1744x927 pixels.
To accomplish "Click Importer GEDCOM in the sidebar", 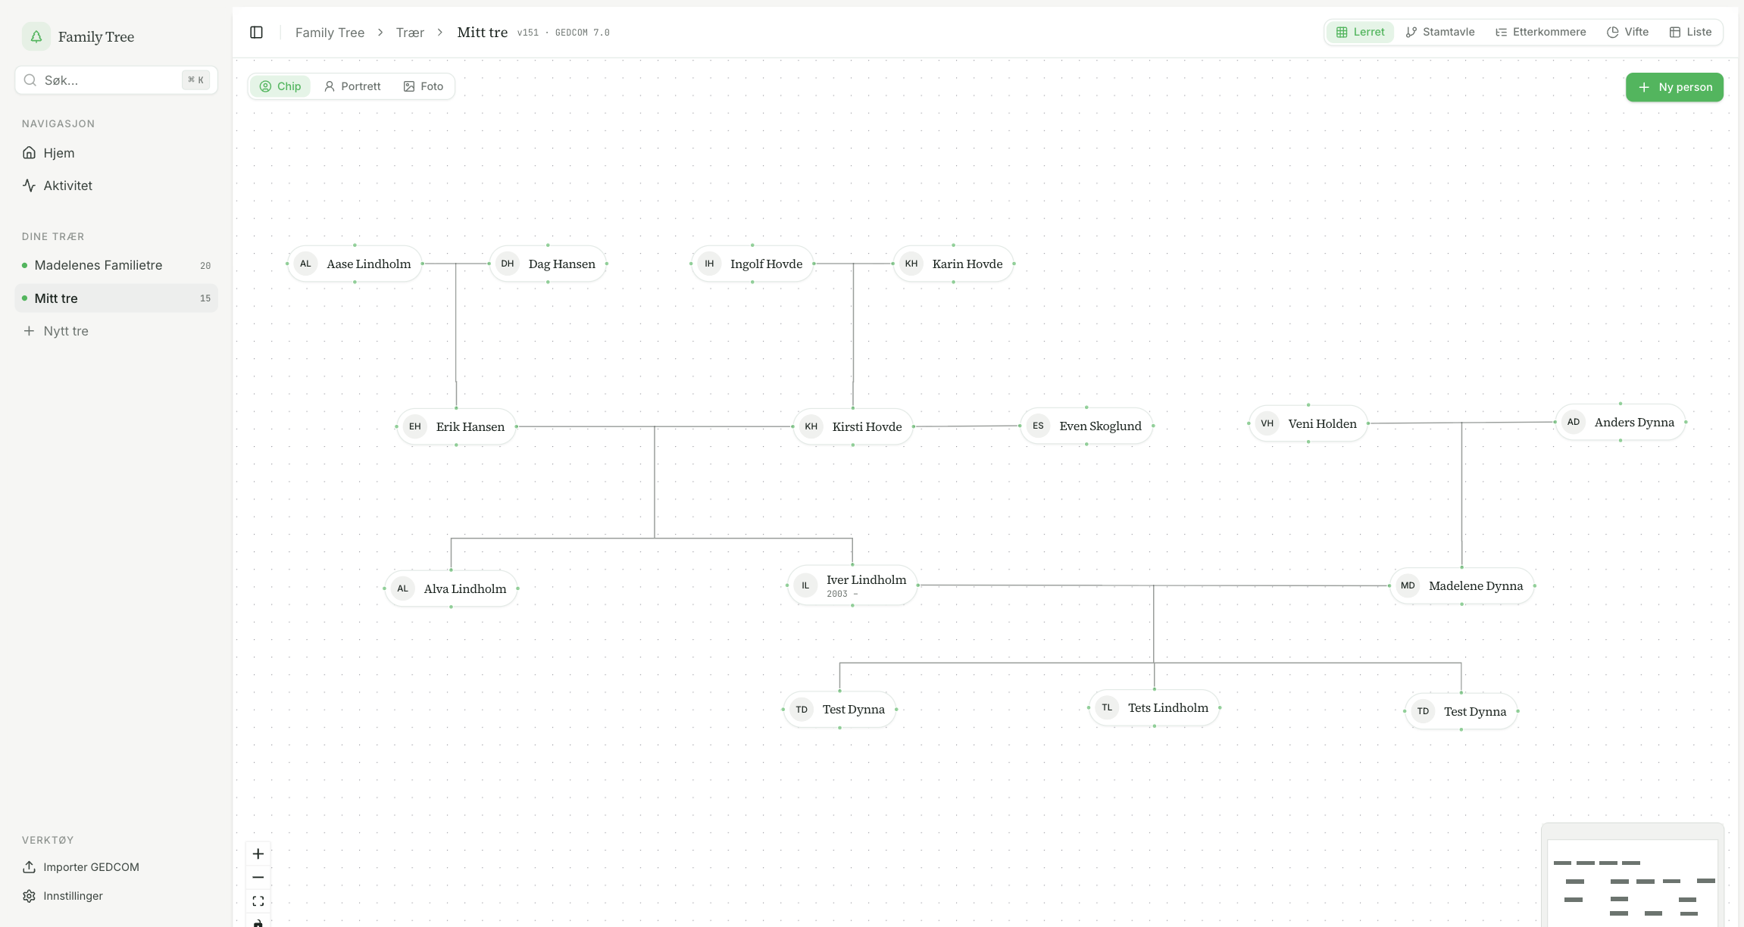I will 90,866.
